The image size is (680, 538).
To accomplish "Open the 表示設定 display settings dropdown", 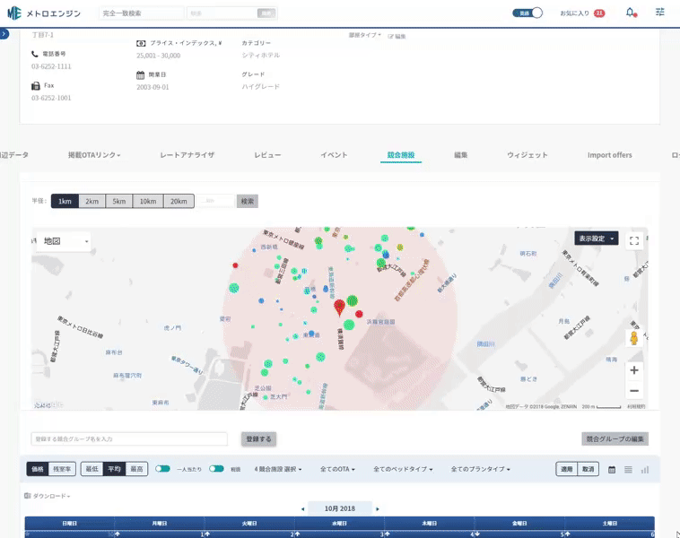I will click(x=597, y=239).
